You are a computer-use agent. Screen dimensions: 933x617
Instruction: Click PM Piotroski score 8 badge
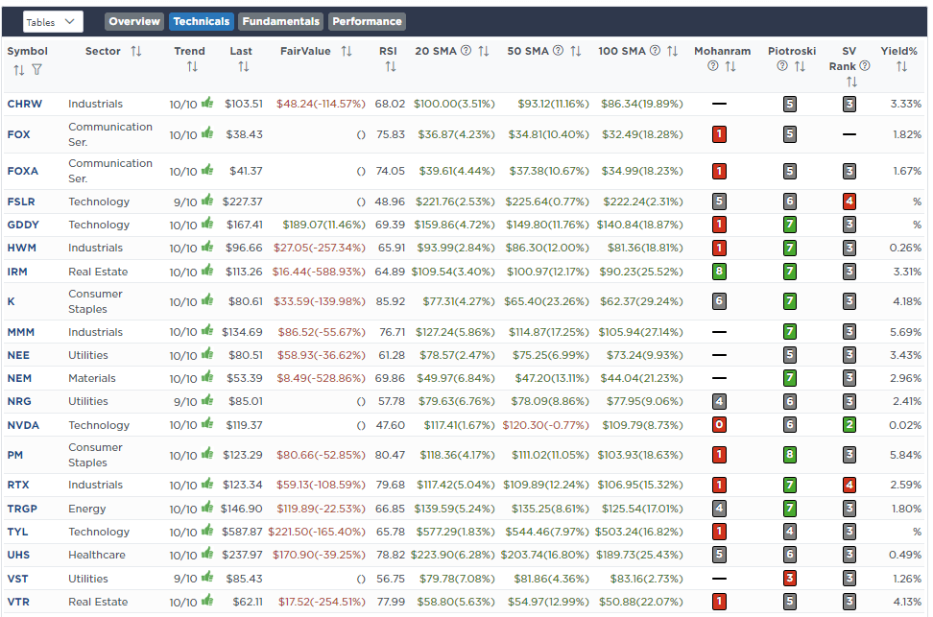coord(790,455)
